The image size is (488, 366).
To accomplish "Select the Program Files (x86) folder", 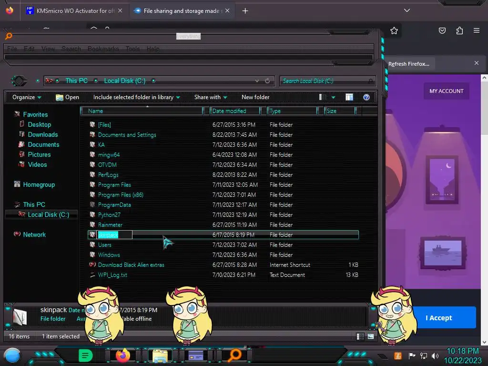I will tap(121, 195).
